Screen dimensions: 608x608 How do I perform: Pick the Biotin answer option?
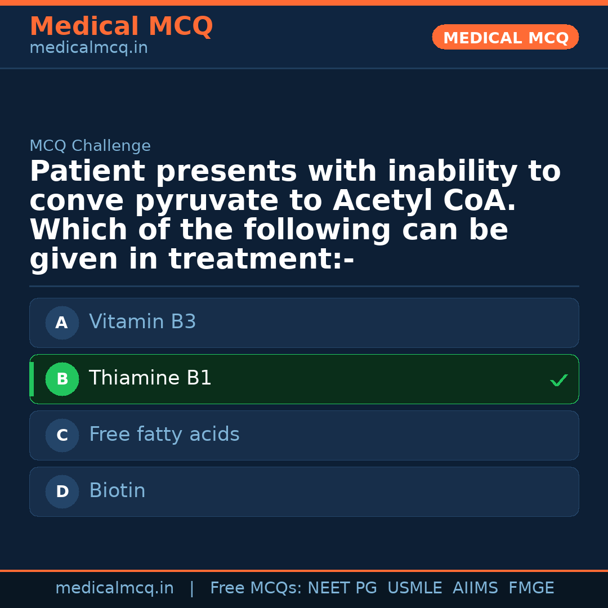tap(117, 491)
